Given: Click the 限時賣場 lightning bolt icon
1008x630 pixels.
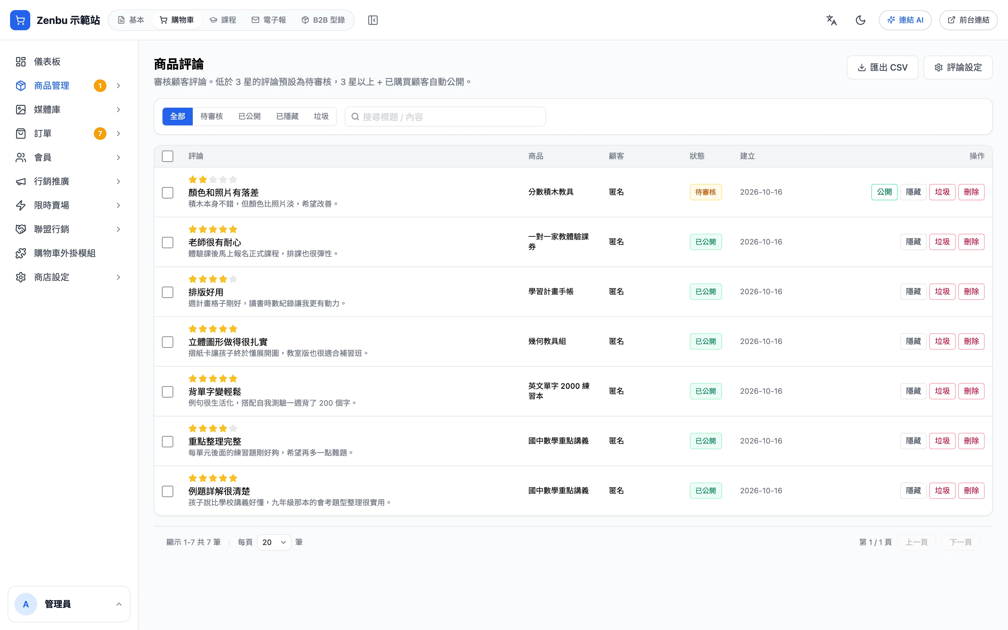Looking at the screenshot, I should point(21,205).
